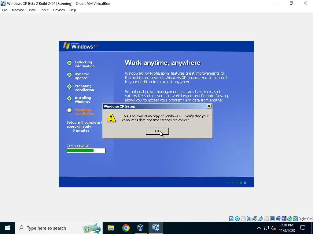313x234 pixels.
Task: Close the Windows XP Setup dialog with X
Action: tap(209, 106)
